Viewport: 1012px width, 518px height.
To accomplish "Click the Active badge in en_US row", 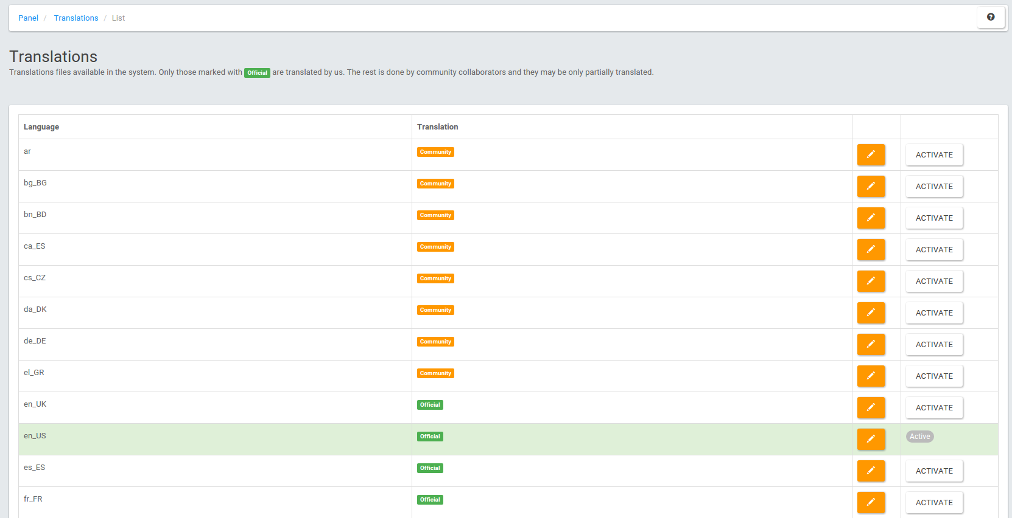I will 919,437.
